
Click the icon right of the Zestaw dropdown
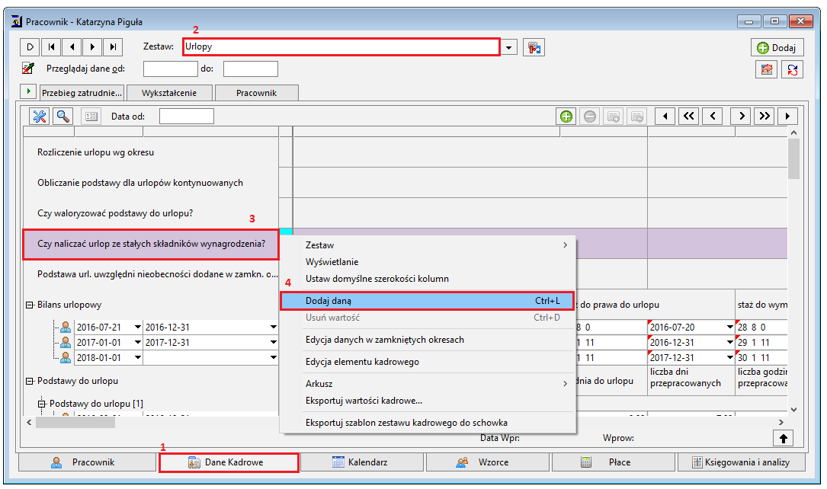pyautogui.click(x=534, y=47)
